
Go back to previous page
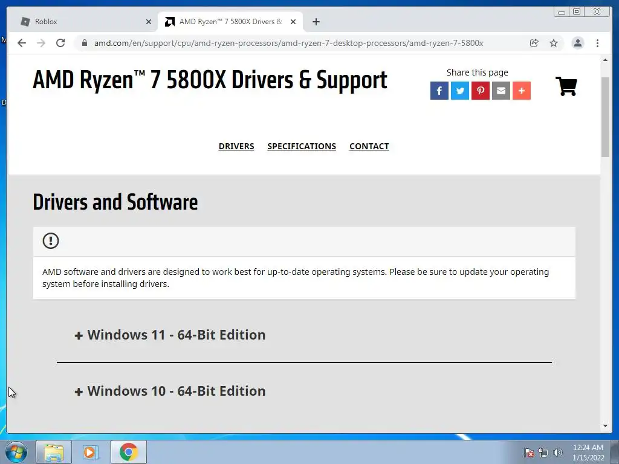point(22,43)
